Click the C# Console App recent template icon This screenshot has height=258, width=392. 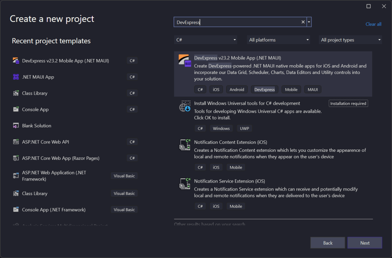point(16,110)
